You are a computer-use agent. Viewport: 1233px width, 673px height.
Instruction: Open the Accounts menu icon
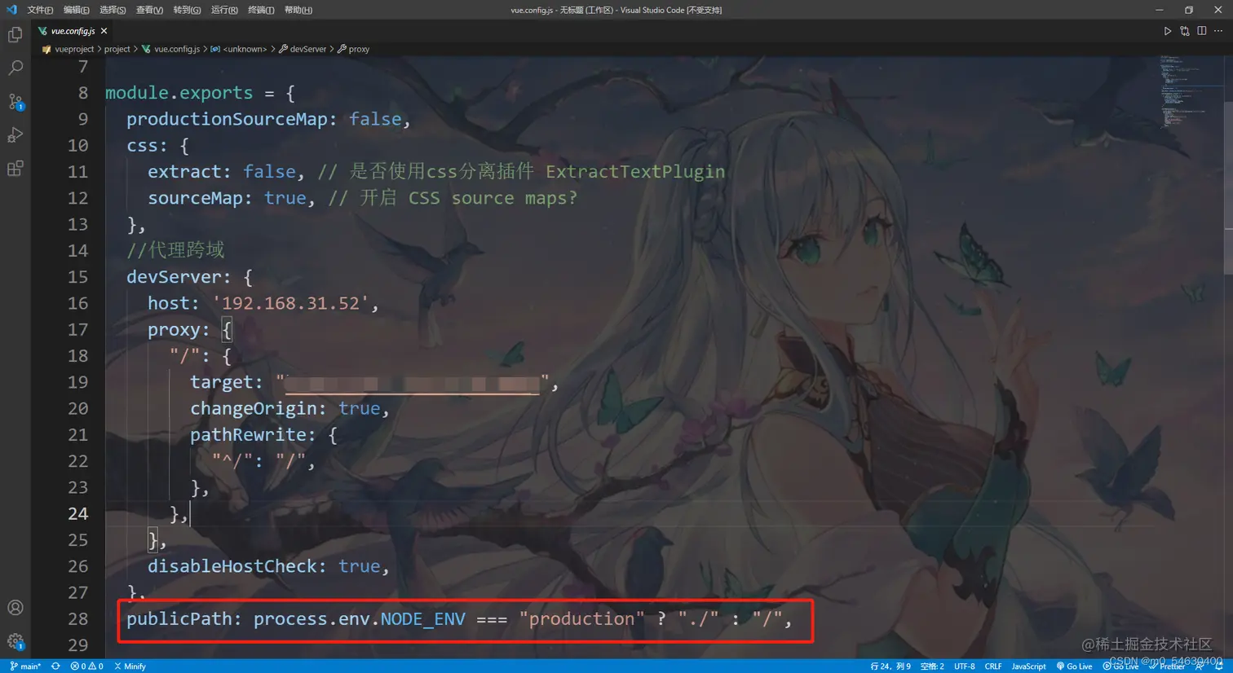(x=15, y=608)
